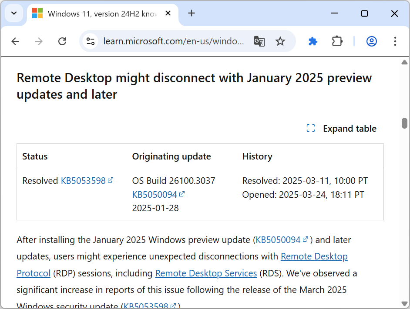Click the address bar URL field
Image resolution: width=410 pixels, height=309 pixels.
[173, 41]
